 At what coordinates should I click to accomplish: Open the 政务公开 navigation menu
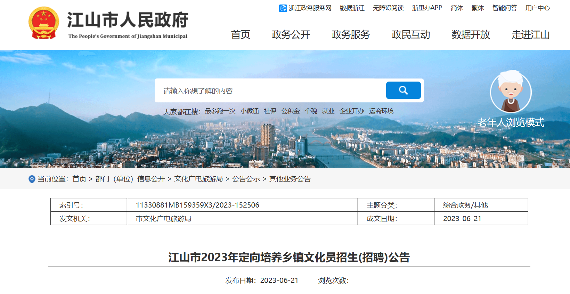(x=291, y=35)
